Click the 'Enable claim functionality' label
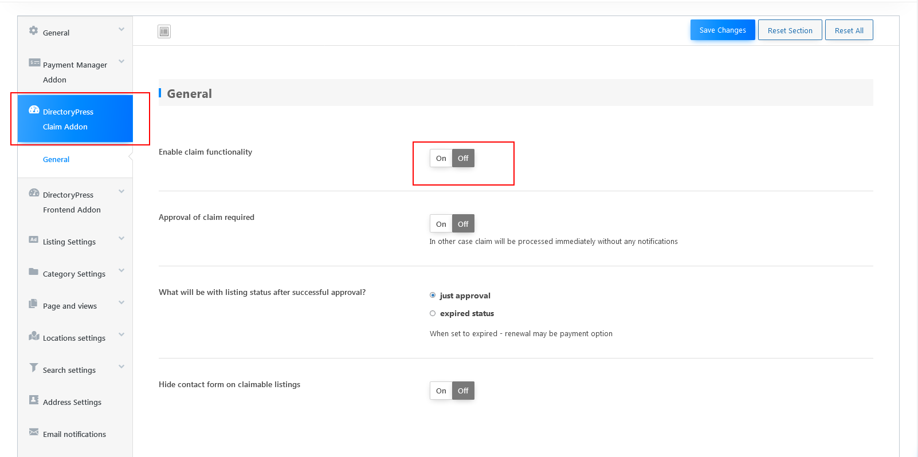Image resolution: width=918 pixels, height=457 pixels. (x=205, y=152)
